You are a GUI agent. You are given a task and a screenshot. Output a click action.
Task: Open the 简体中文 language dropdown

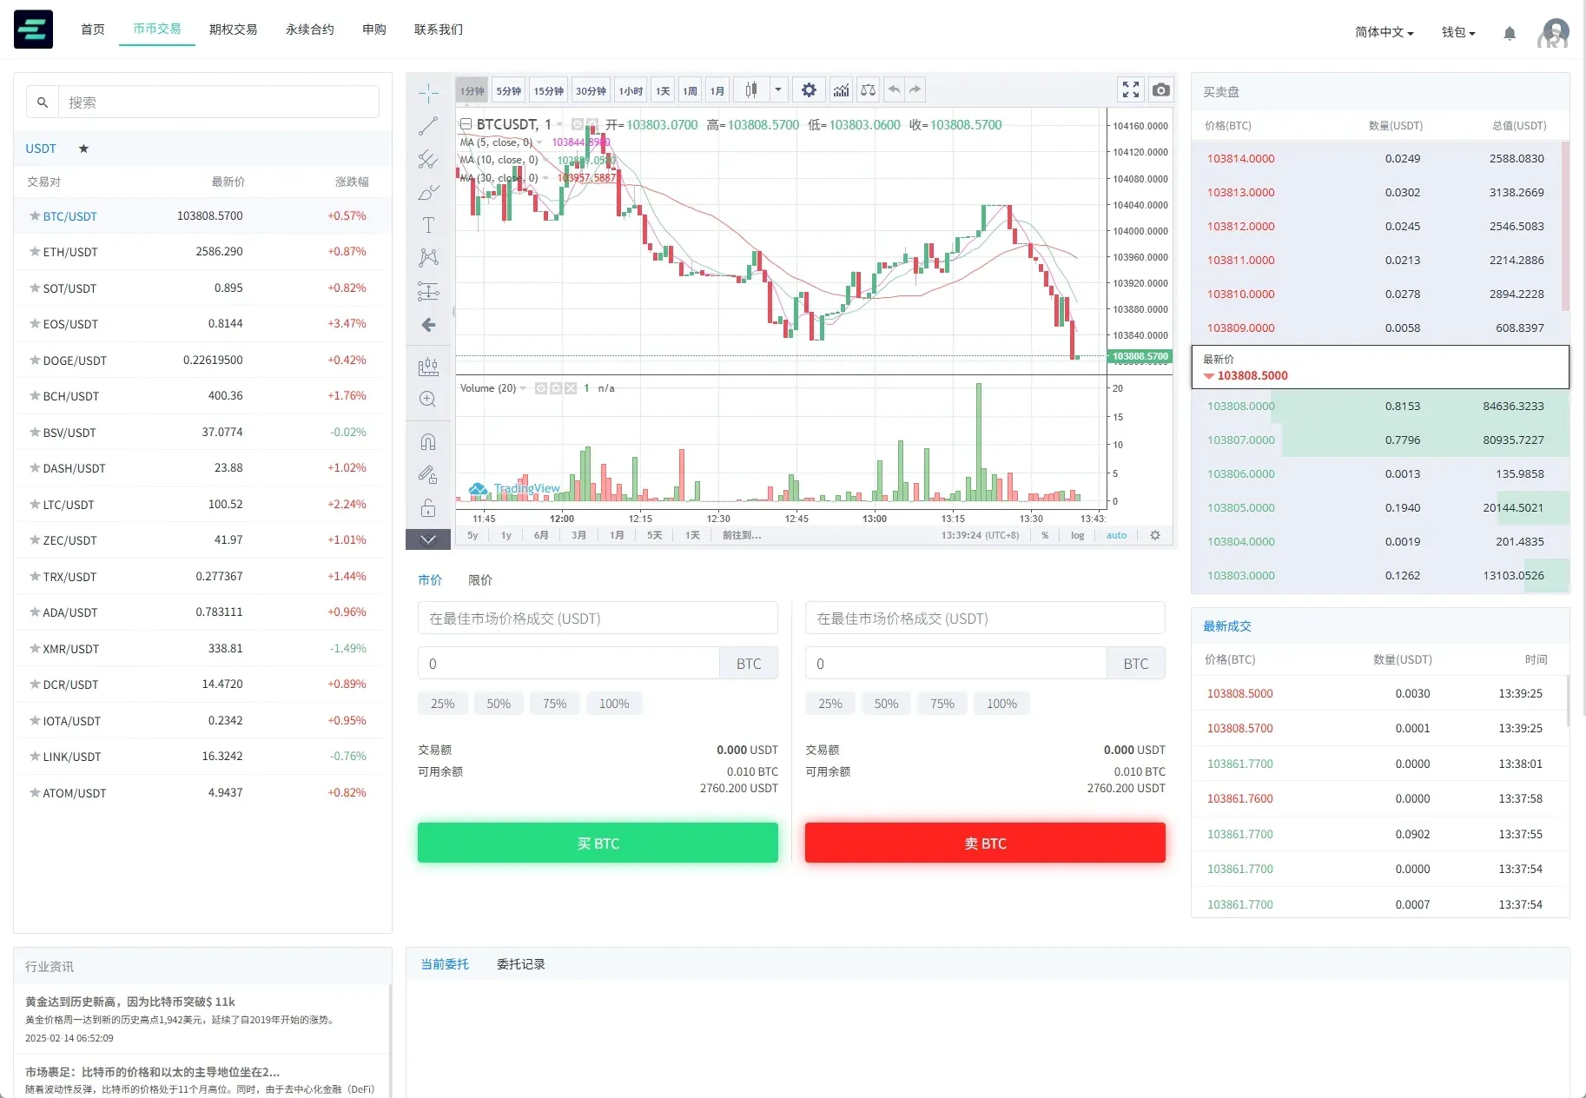1383,32
